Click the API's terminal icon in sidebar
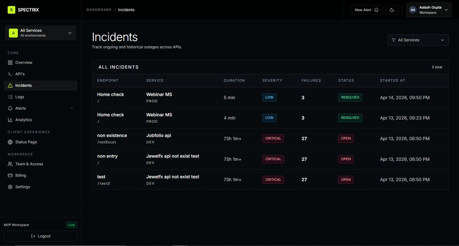This screenshot has width=459, height=246. pos(10,74)
